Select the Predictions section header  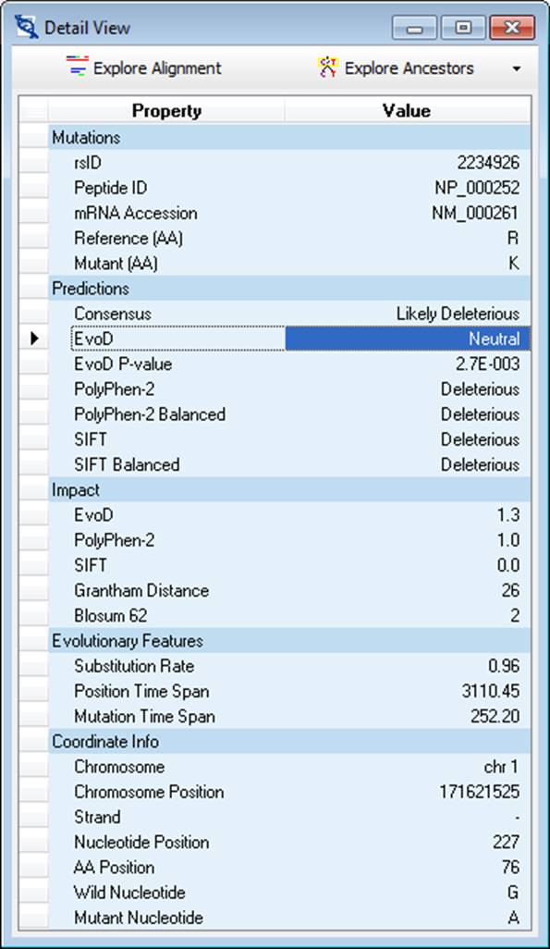(x=289, y=289)
